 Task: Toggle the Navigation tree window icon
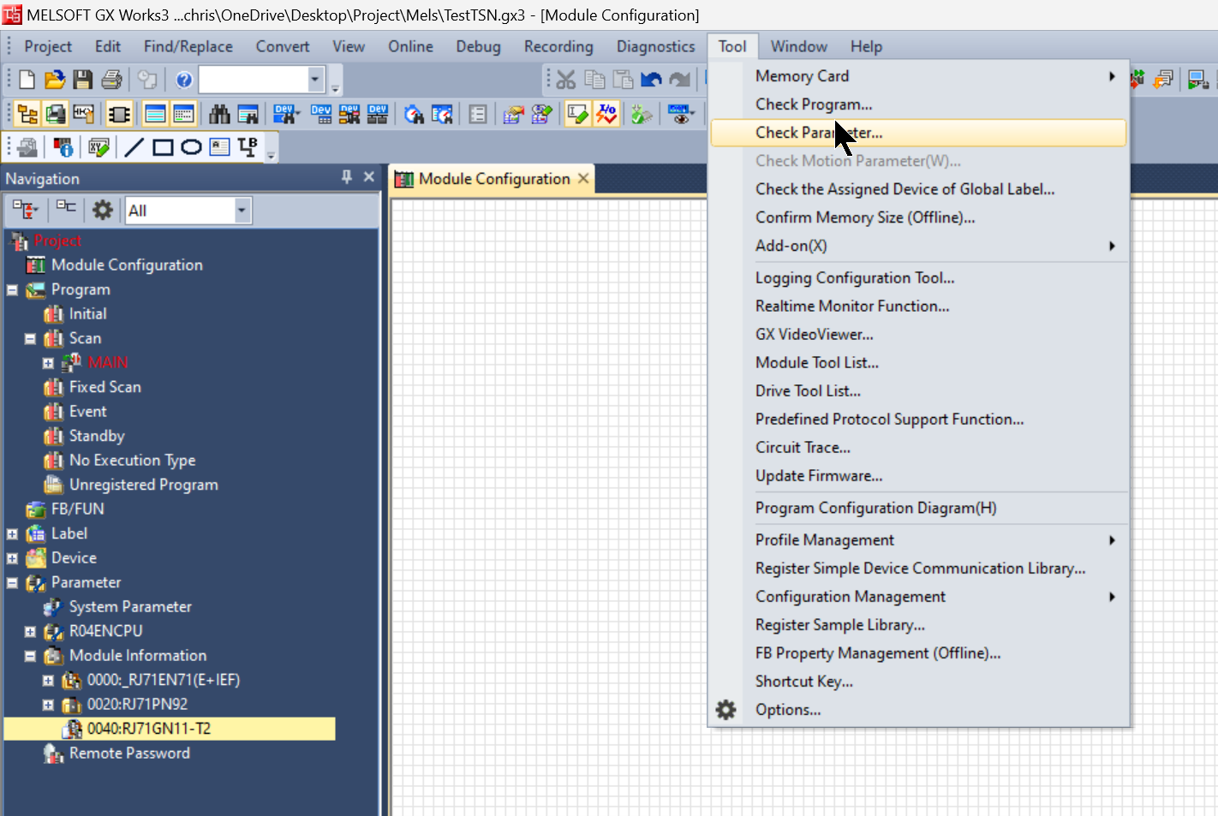[27, 114]
